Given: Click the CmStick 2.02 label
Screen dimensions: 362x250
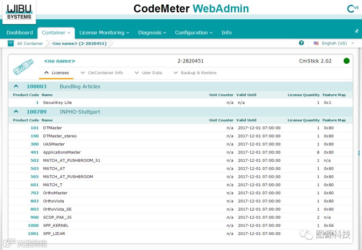Looking at the screenshot, I should click(315, 61).
